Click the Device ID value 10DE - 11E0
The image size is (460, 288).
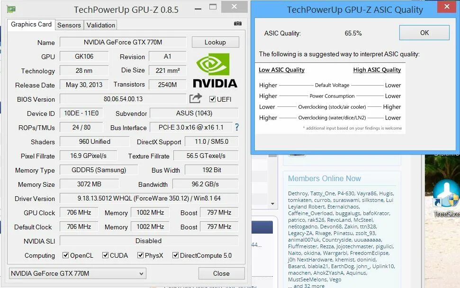tap(81, 113)
